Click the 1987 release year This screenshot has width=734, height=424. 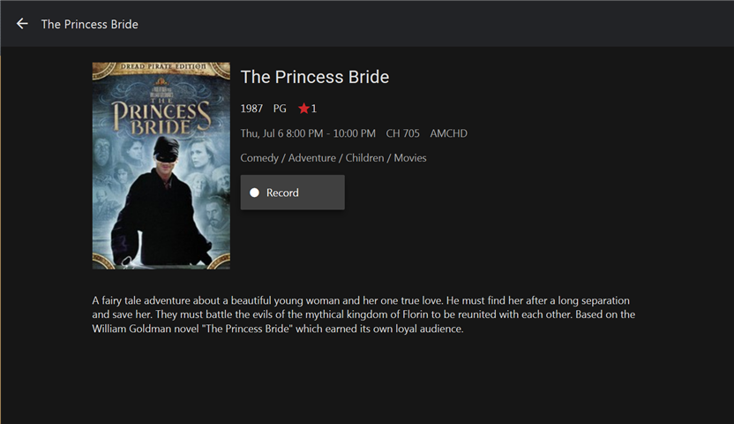[x=251, y=109]
